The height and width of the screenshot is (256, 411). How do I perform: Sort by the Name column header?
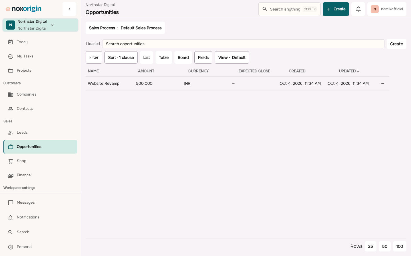(93, 71)
